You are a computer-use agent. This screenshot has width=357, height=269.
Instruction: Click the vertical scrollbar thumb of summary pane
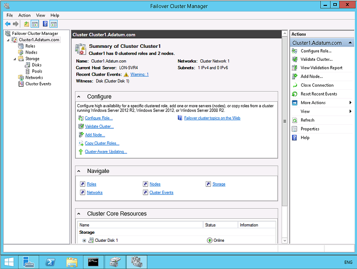tap(285, 121)
